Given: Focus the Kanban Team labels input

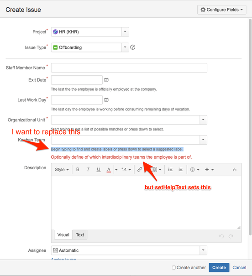Looking at the screenshot, I should 126,140.
